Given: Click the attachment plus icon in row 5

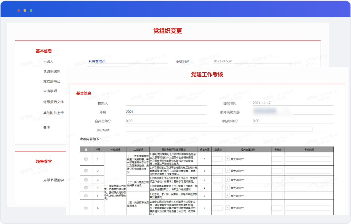Looking at the screenshot, I should (227, 196).
